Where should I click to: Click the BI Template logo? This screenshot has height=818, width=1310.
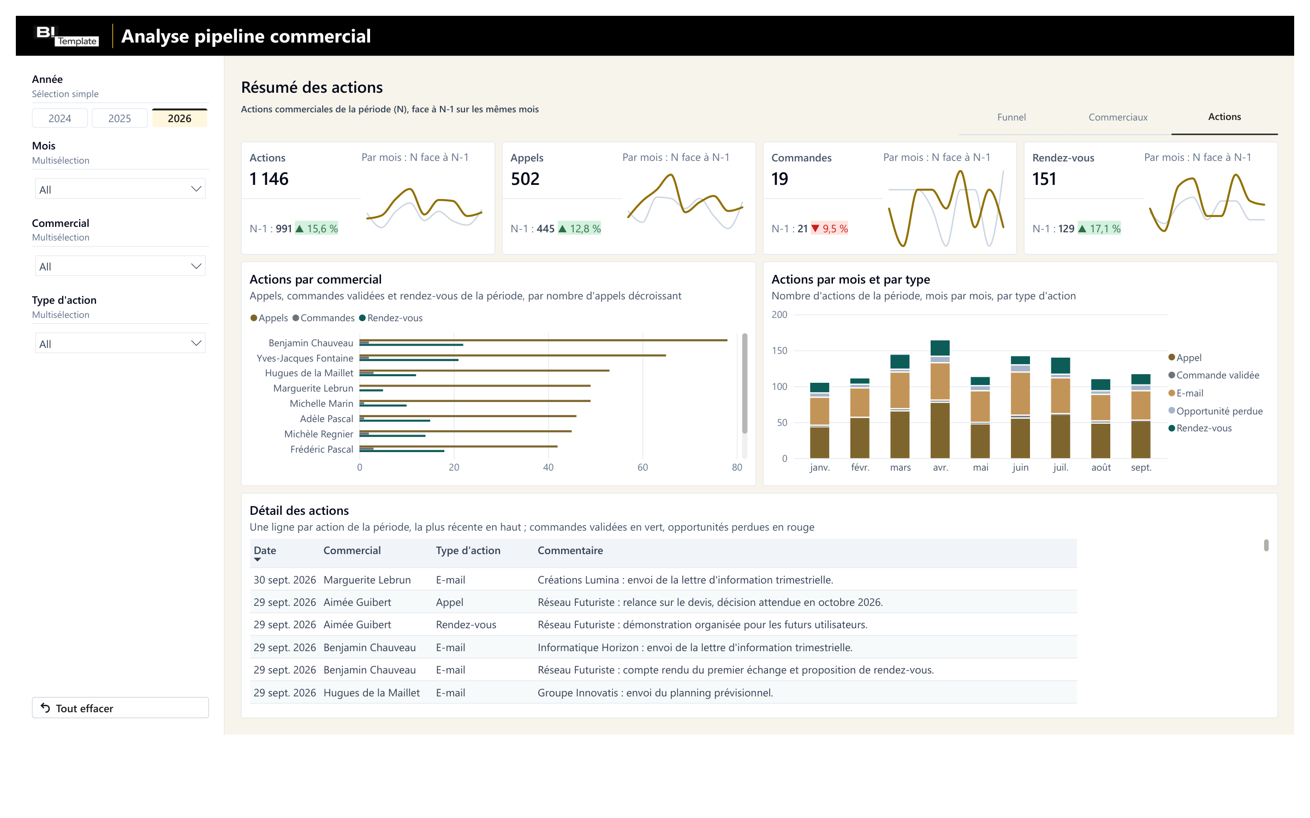pos(67,36)
